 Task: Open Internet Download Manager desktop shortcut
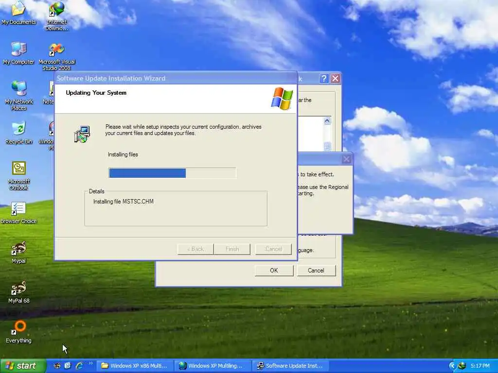click(x=56, y=15)
